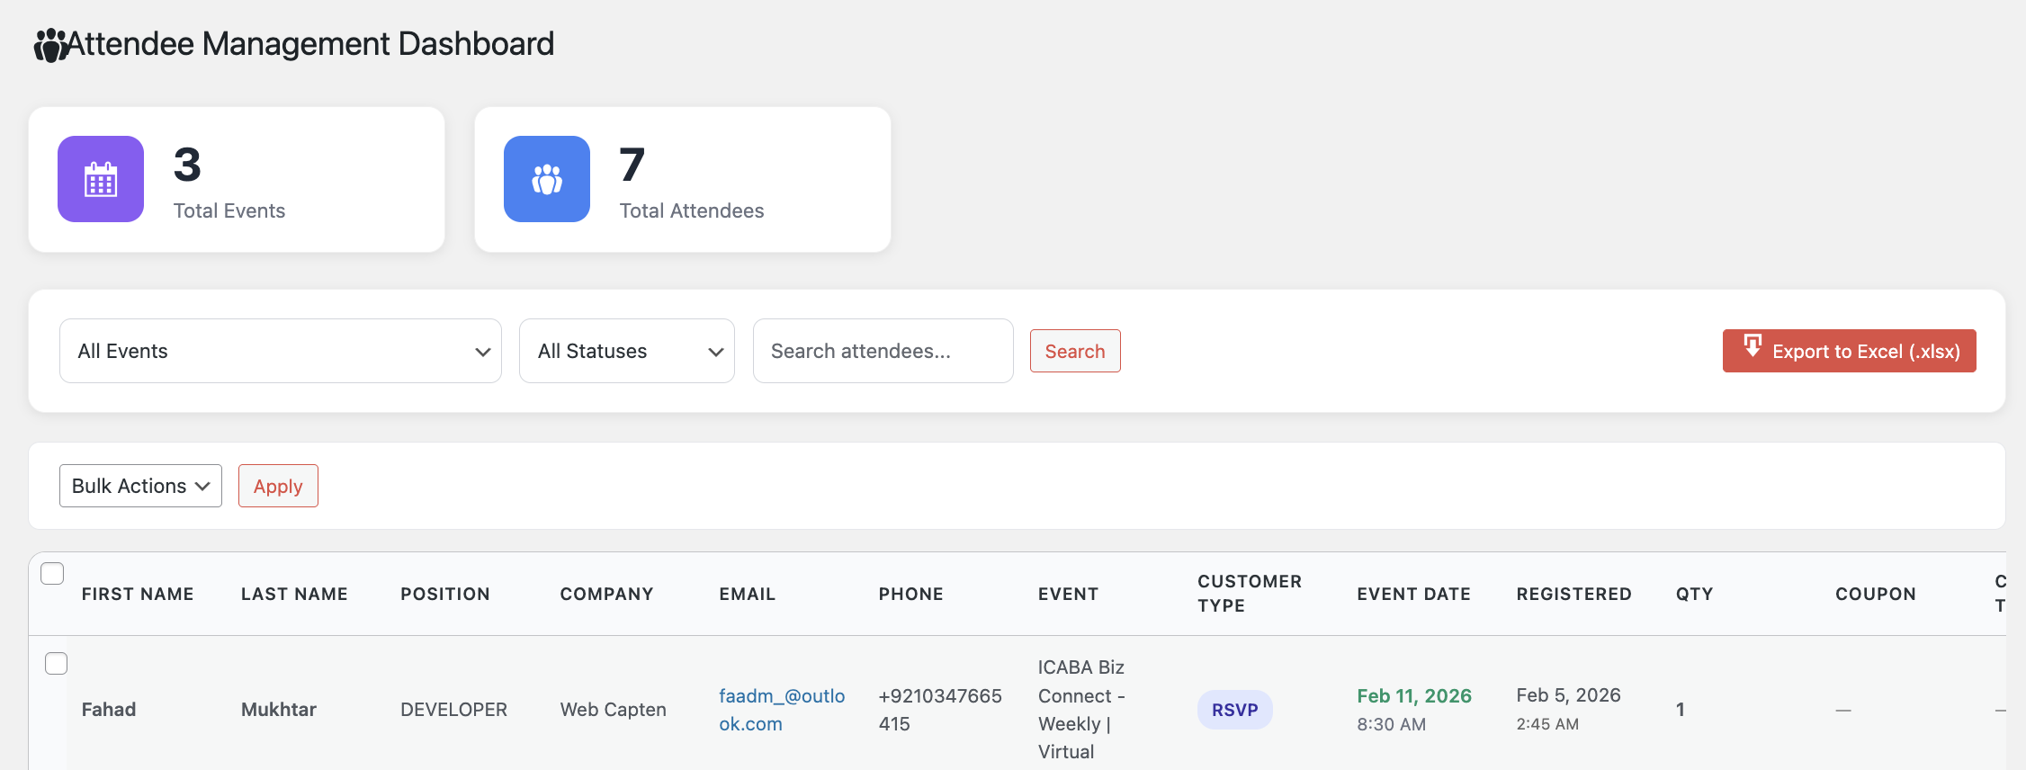Click the Feb 11, 2026 event date
2026x770 pixels.
point(1413,695)
